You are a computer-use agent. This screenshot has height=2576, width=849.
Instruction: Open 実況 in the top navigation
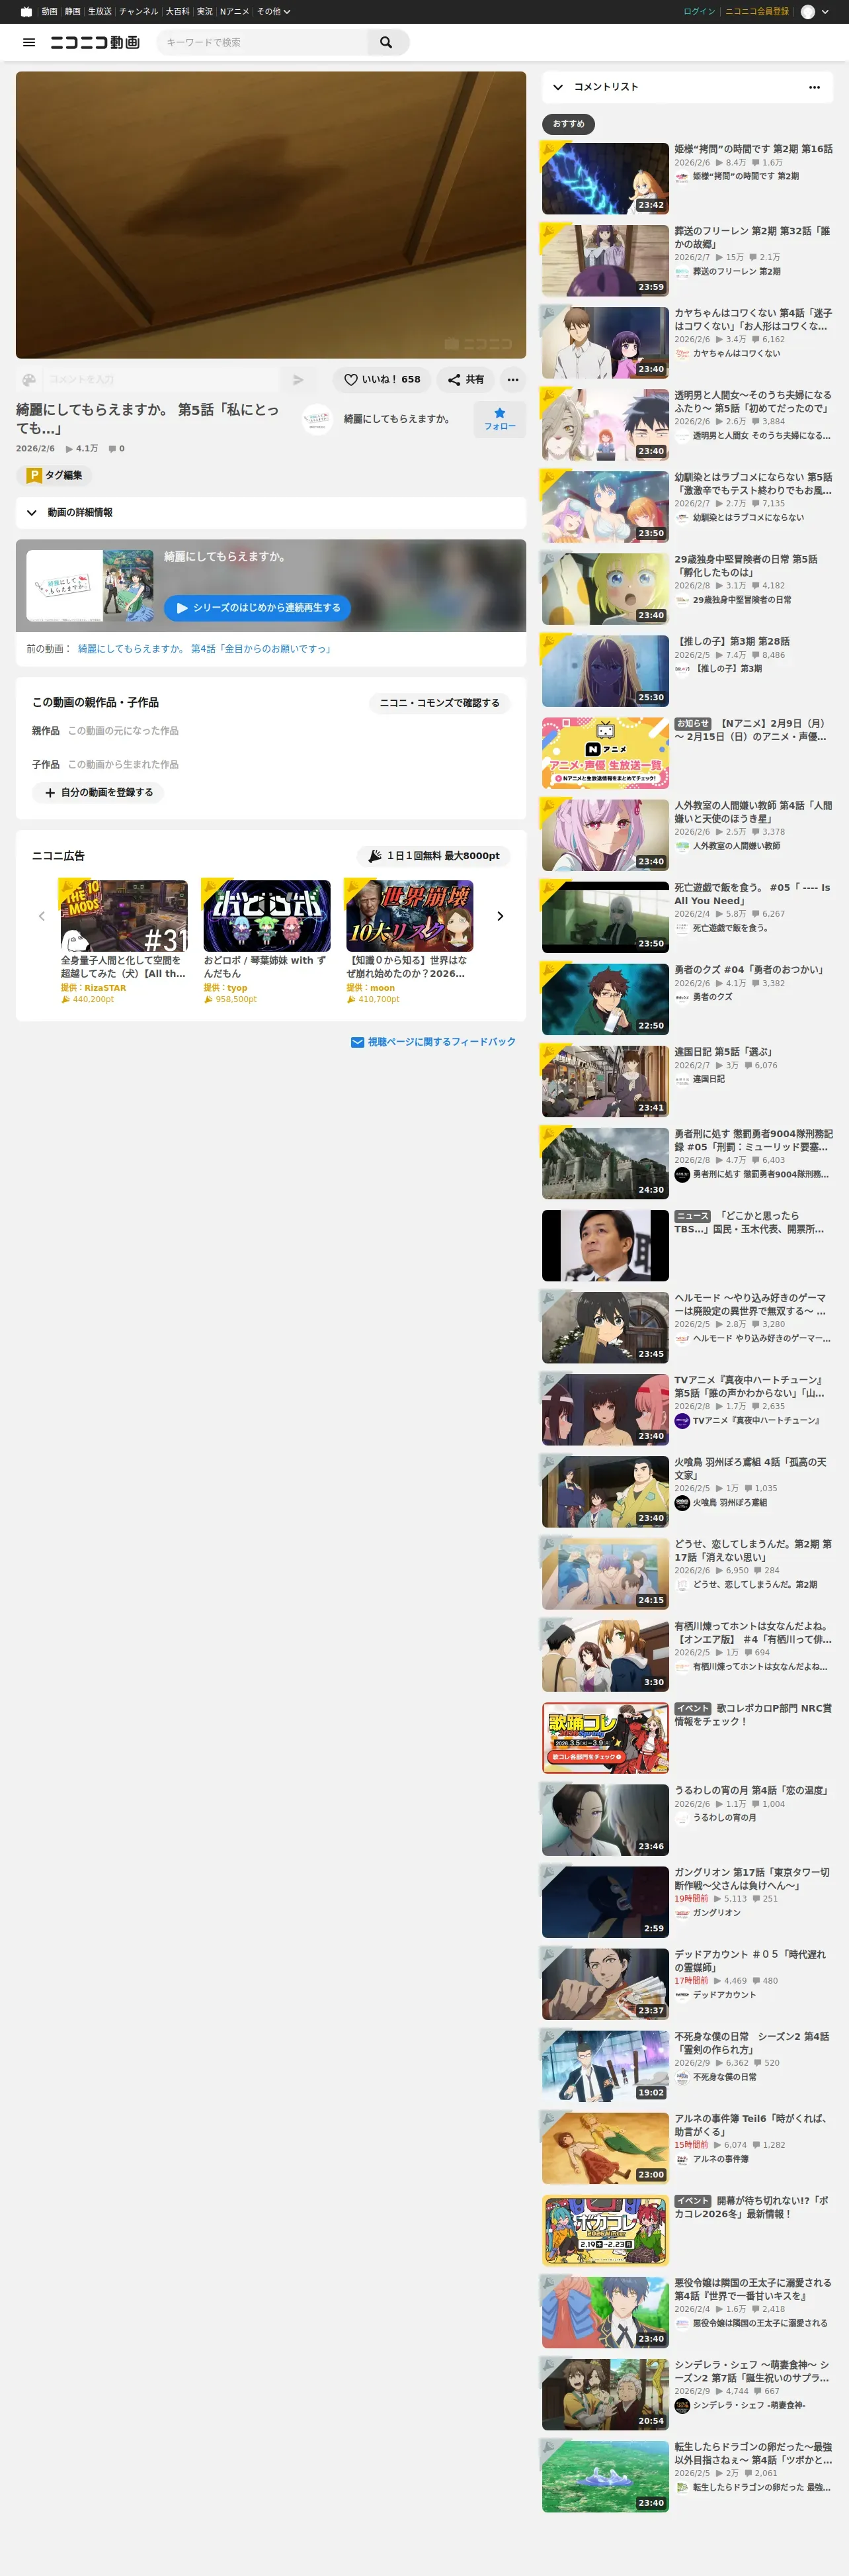205,12
